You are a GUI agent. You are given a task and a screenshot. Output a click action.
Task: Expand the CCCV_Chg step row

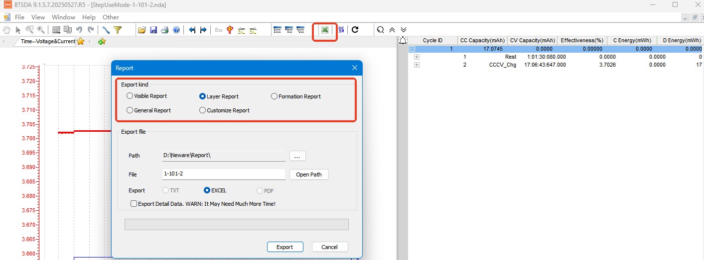(x=417, y=65)
